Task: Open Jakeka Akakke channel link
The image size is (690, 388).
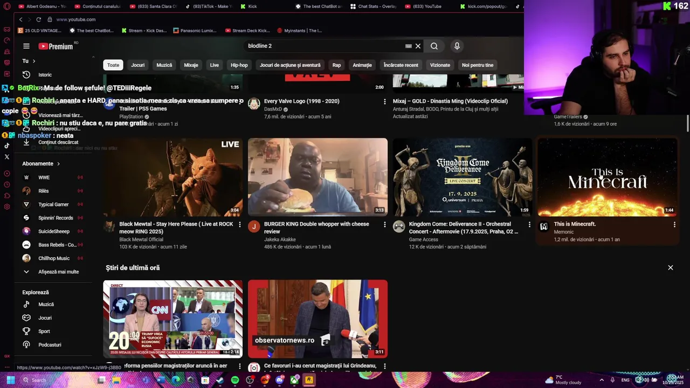Action: [x=280, y=240]
